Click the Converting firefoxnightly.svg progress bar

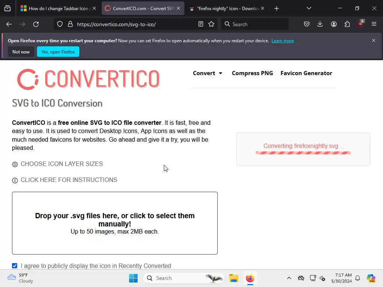303,153
